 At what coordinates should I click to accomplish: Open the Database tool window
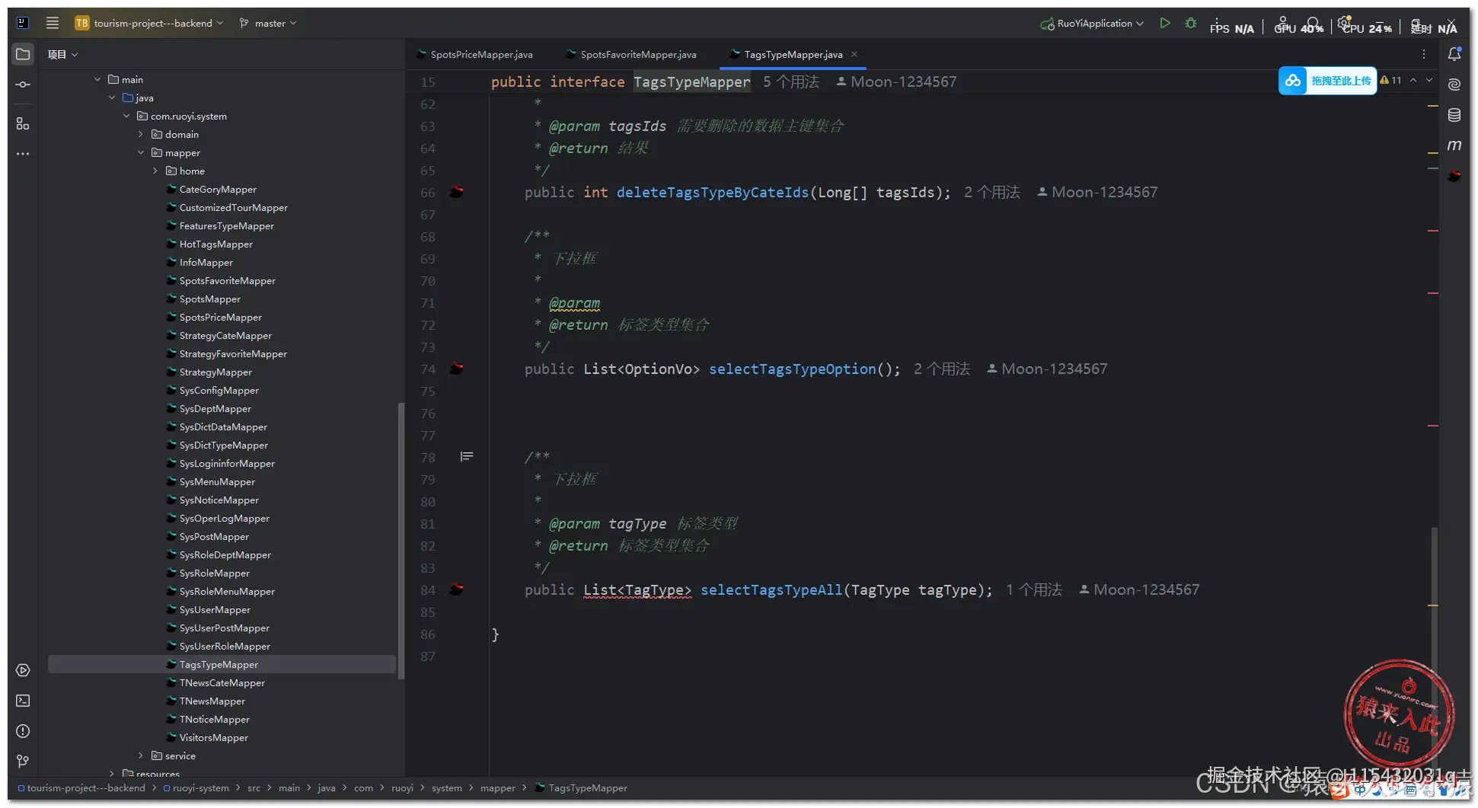click(1454, 115)
